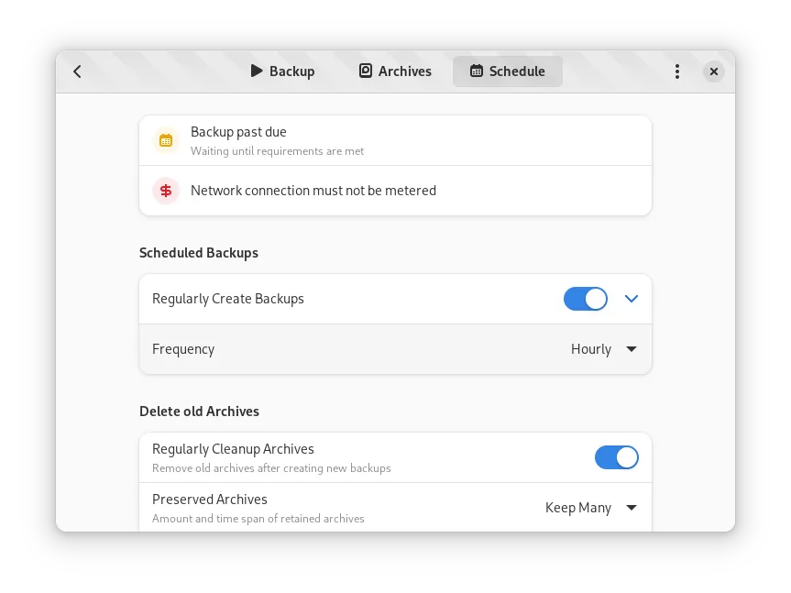Click the yellow calendar backup status icon
This screenshot has width=791, height=593.
[166, 140]
